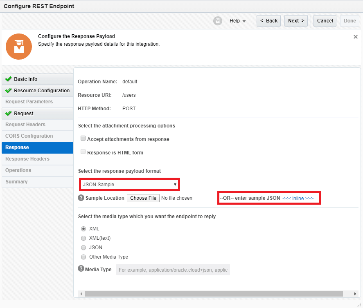Select the XML media type radio button
Viewport: 363px width, 308px height.
pos(83,229)
